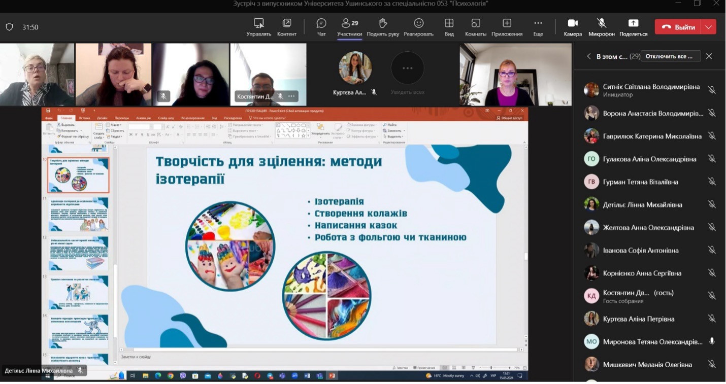Open more options on Костянтин's video tile
This screenshot has width=726, height=384.
click(291, 96)
